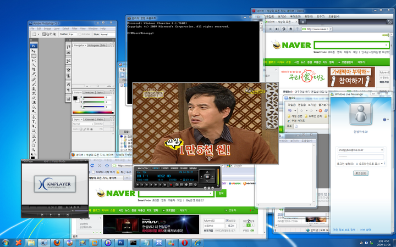The image size is (396, 247).
Task: Select the Eyedropper tool in Photoshop
Action: coord(34,141)
